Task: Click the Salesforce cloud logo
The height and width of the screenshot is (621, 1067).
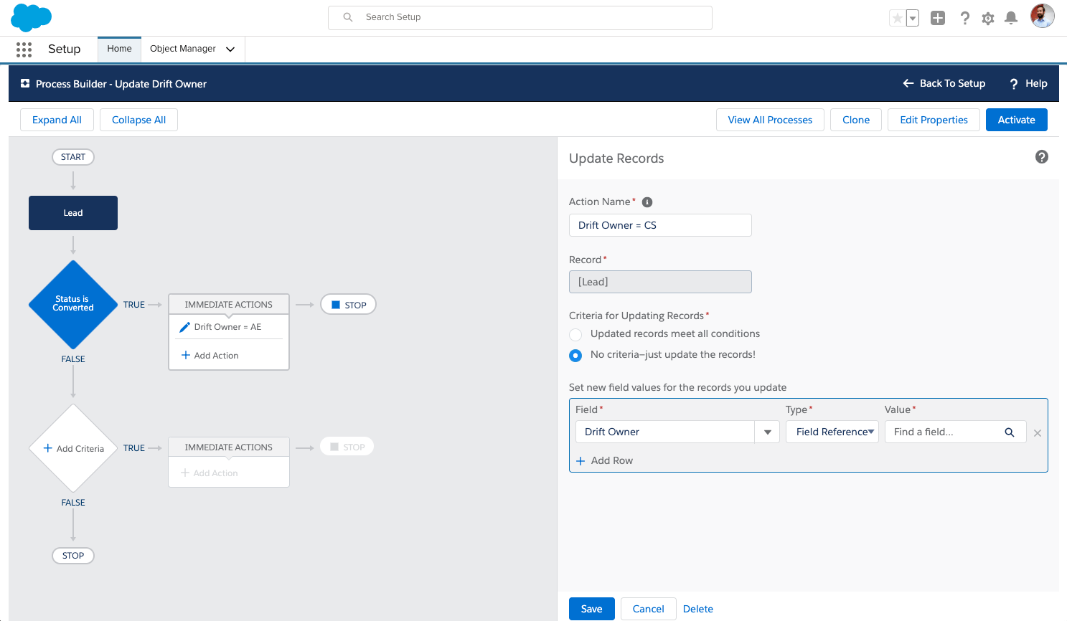Action: (x=32, y=17)
